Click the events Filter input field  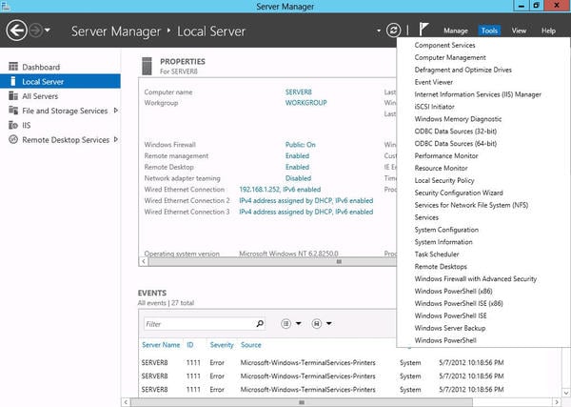(199, 324)
